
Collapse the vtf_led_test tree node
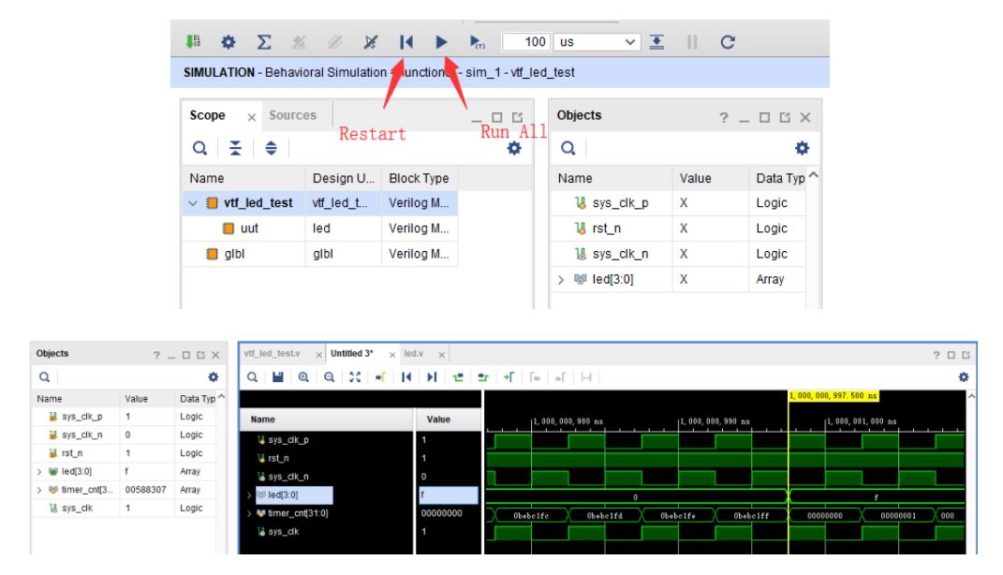(x=193, y=203)
